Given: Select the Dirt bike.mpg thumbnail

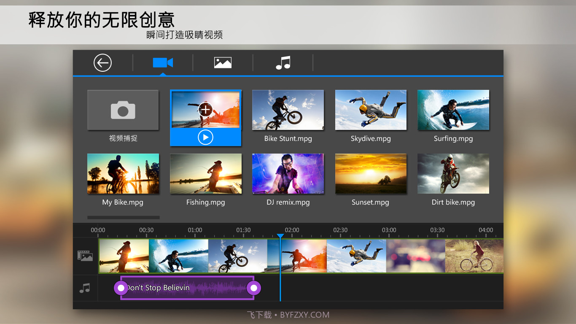Looking at the screenshot, I should coord(453,173).
